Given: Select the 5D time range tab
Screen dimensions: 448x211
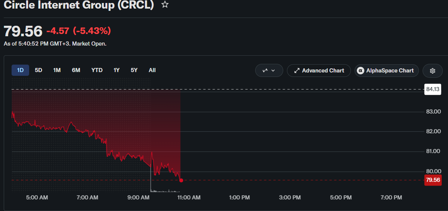Looking at the screenshot, I should point(38,70).
